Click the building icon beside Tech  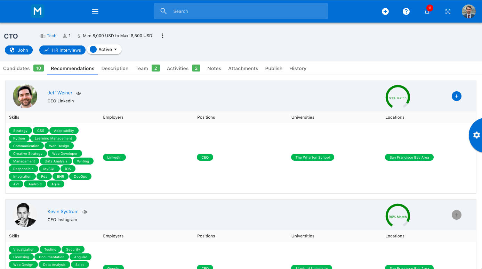(42, 35)
